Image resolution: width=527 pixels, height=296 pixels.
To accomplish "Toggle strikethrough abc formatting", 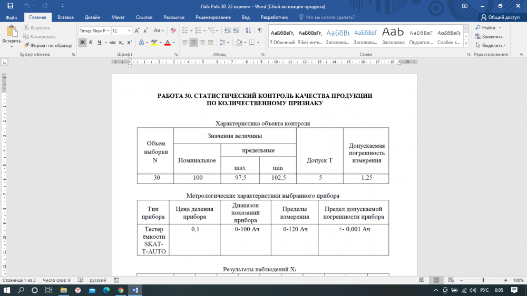I will pos(113,43).
